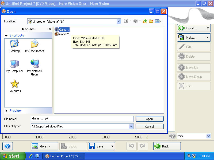This screenshot has width=214, height=160.
Task: Select the Game 2 video file
Action: point(62,34)
